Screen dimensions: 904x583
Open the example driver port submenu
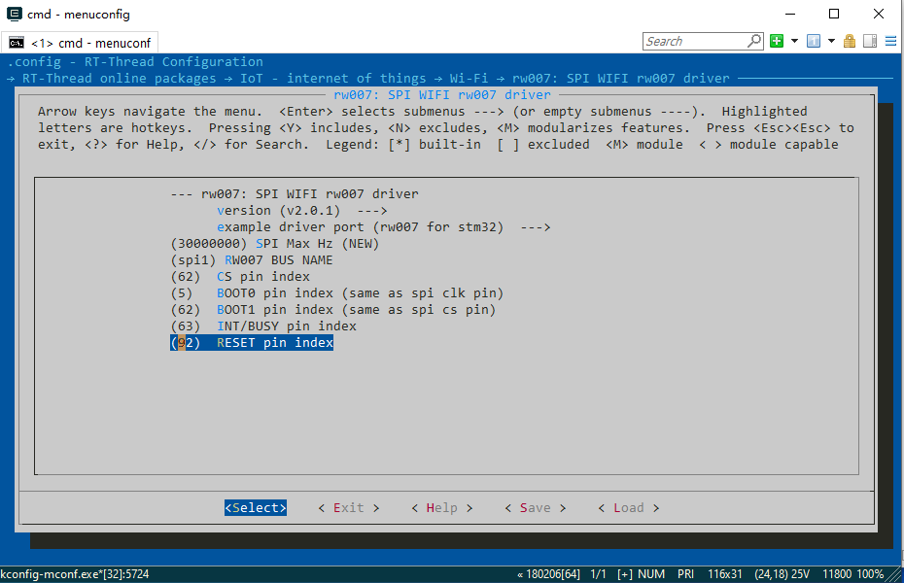point(383,227)
